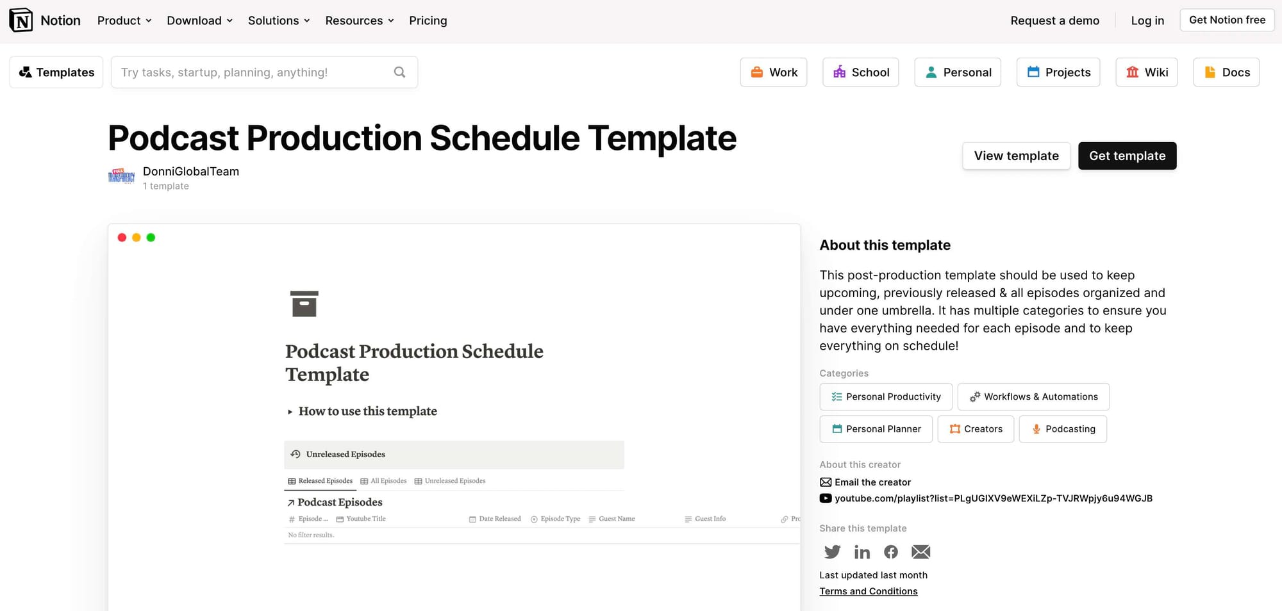Expand the How to use this template section

(290, 412)
